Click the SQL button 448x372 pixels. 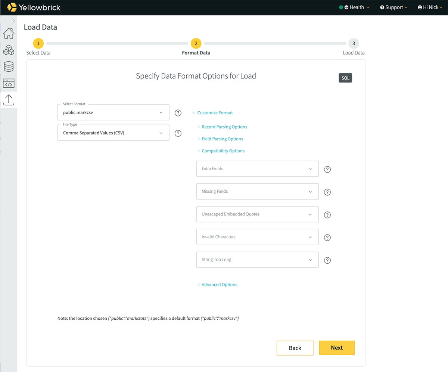click(345, 78)
